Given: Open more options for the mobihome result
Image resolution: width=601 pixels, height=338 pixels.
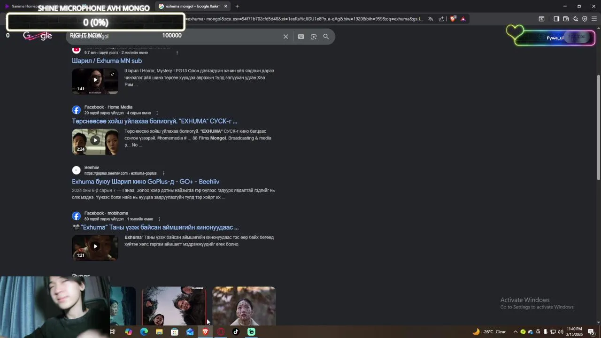Looking at the screenshot, I should pos(159,219).
